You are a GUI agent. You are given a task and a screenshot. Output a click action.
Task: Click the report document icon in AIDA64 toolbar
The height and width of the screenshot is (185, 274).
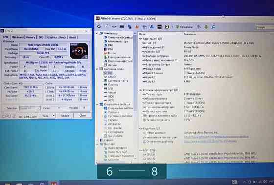[107, 26]
